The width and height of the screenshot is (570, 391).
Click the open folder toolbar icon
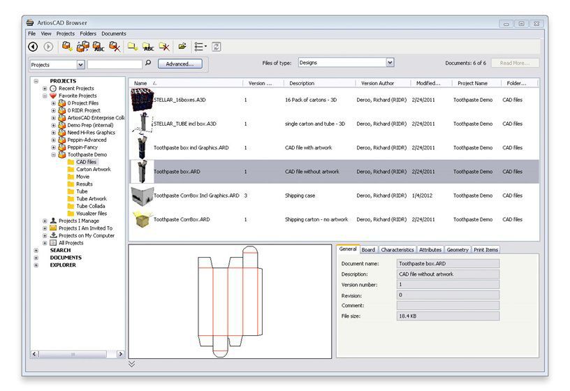182,46
